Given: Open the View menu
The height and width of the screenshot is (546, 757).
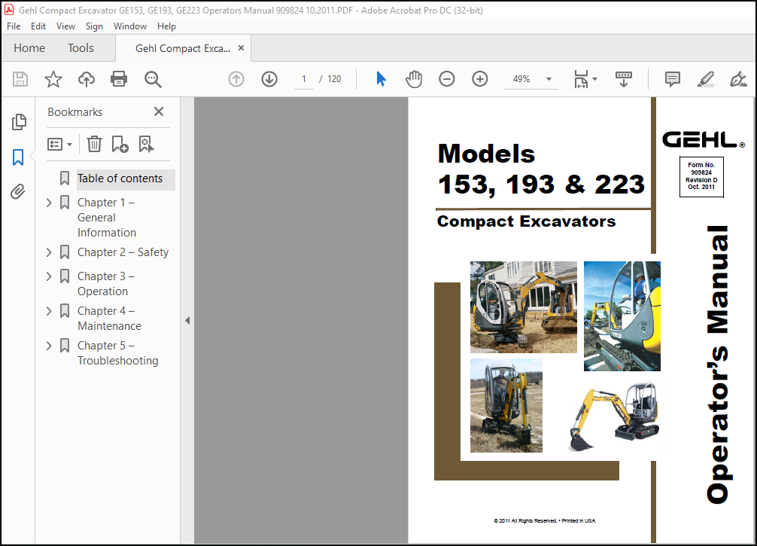Looking at the screenshot, I should pyautogui.click(x=65, y=26).
